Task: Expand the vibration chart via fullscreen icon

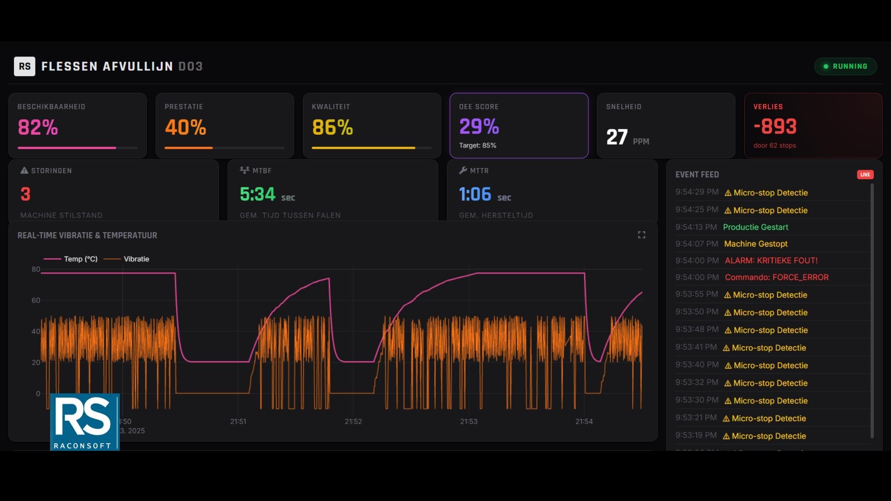Action: (x=642, y=235)
